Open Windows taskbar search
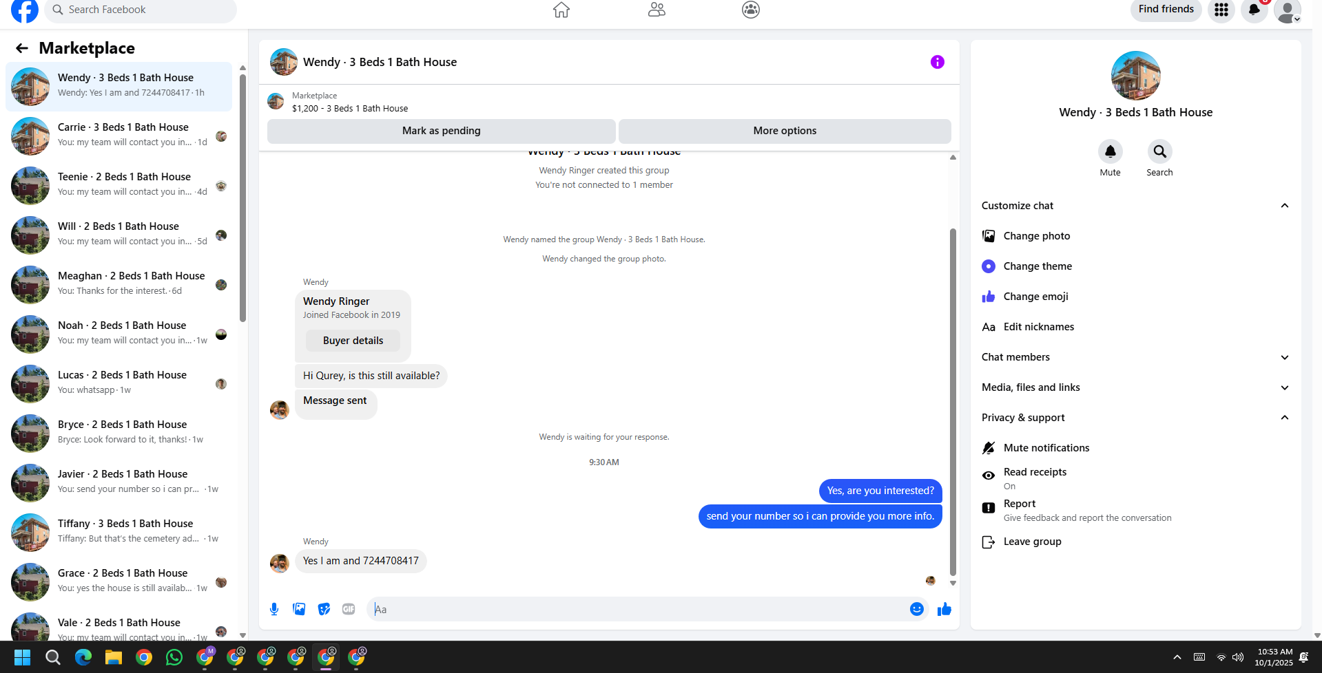Viewport: 1322px width, 673px height. 53,657
